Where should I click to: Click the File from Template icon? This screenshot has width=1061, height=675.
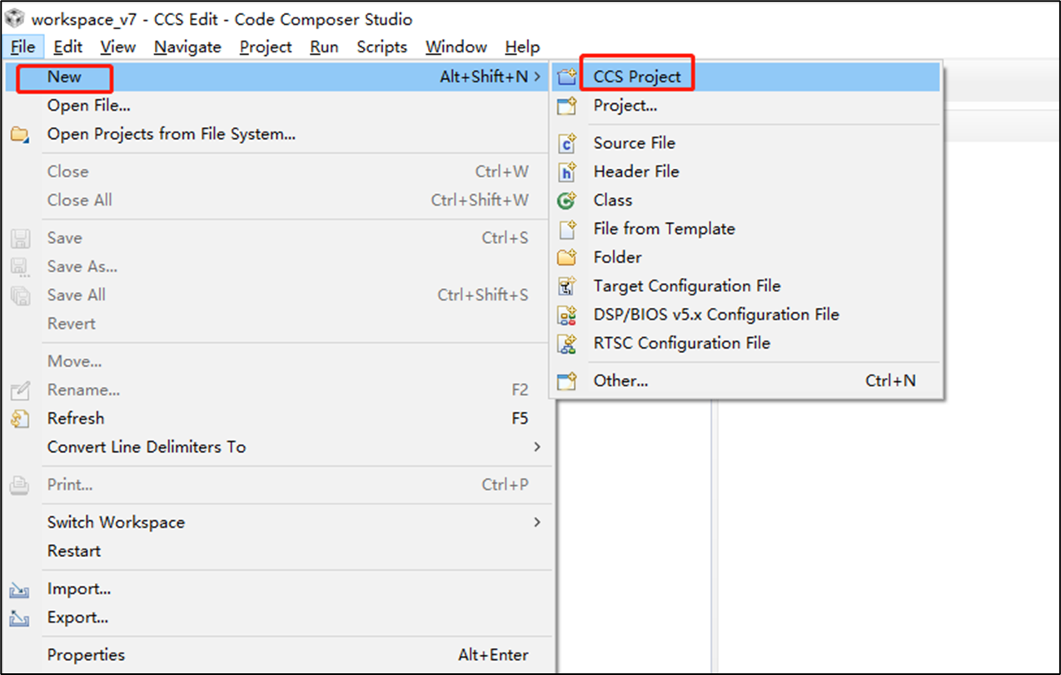coord(567,229)
